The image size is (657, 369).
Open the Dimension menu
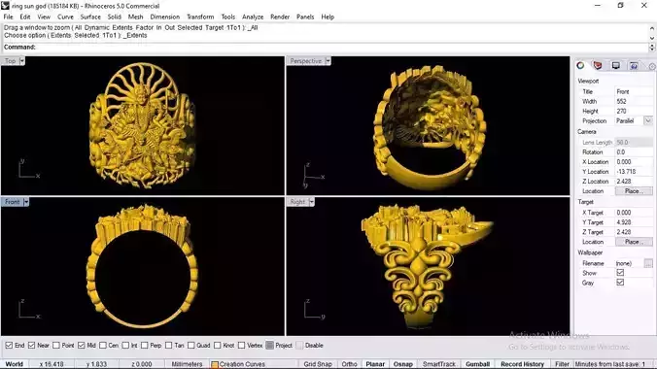164,17
